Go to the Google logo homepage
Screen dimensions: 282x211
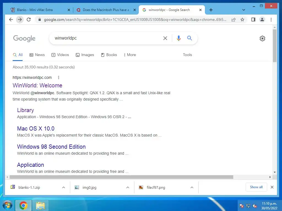coord(24,38)
